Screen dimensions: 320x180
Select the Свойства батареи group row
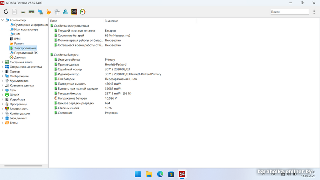(x=64, y=55)
